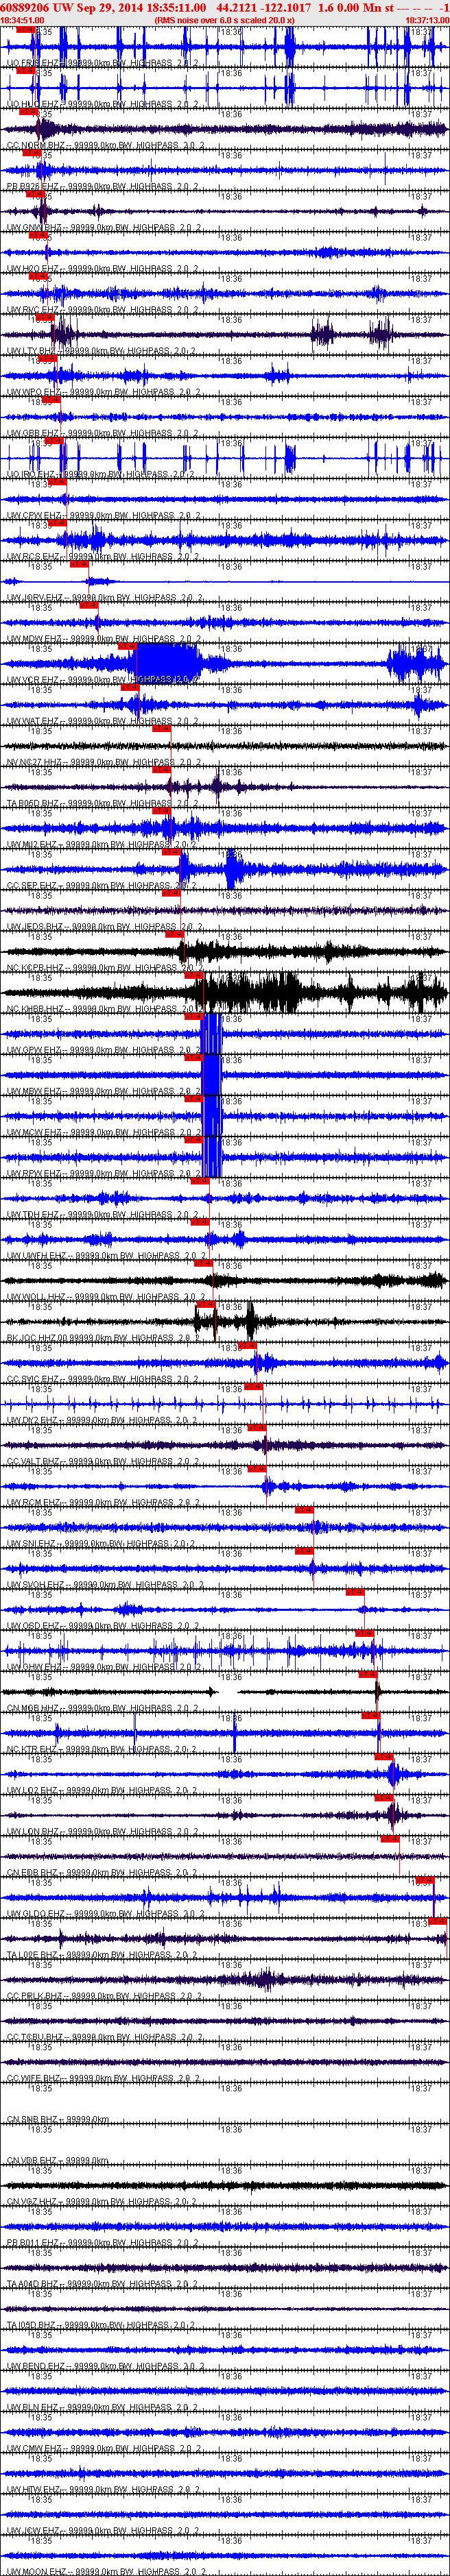Select the TA A04D BHZ station label

click(x=103, y=2285)
